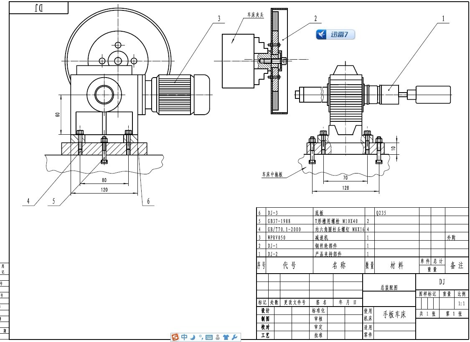Click the 迅雷7 floating widget

335,35
